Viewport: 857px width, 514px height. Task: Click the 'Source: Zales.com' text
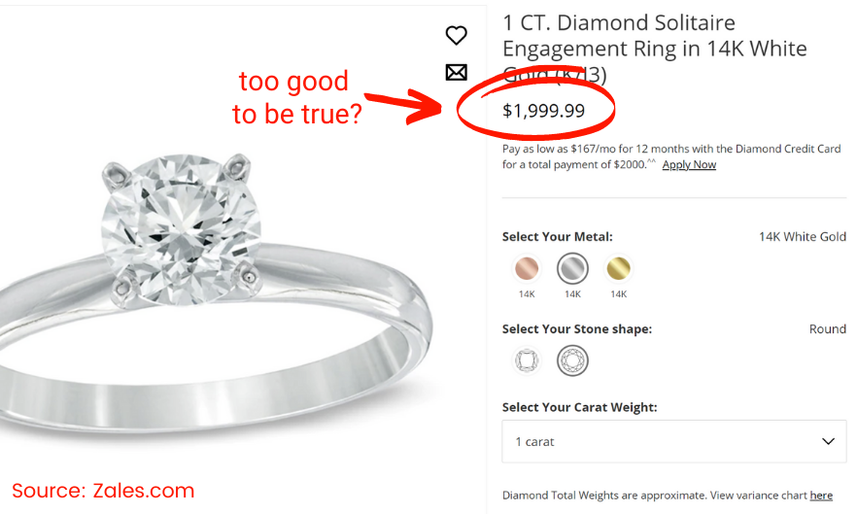[103, 491]
